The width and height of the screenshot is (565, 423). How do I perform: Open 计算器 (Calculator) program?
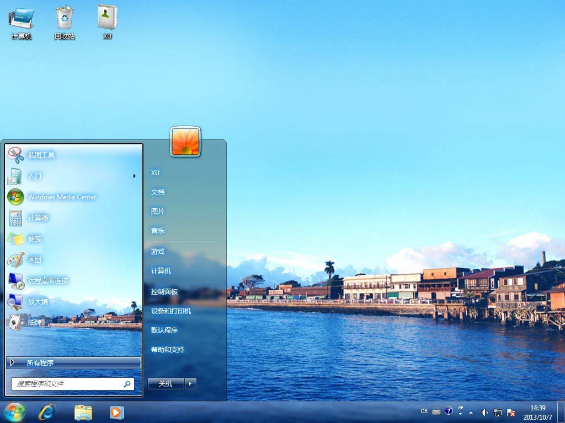click(x=38, y=218)
